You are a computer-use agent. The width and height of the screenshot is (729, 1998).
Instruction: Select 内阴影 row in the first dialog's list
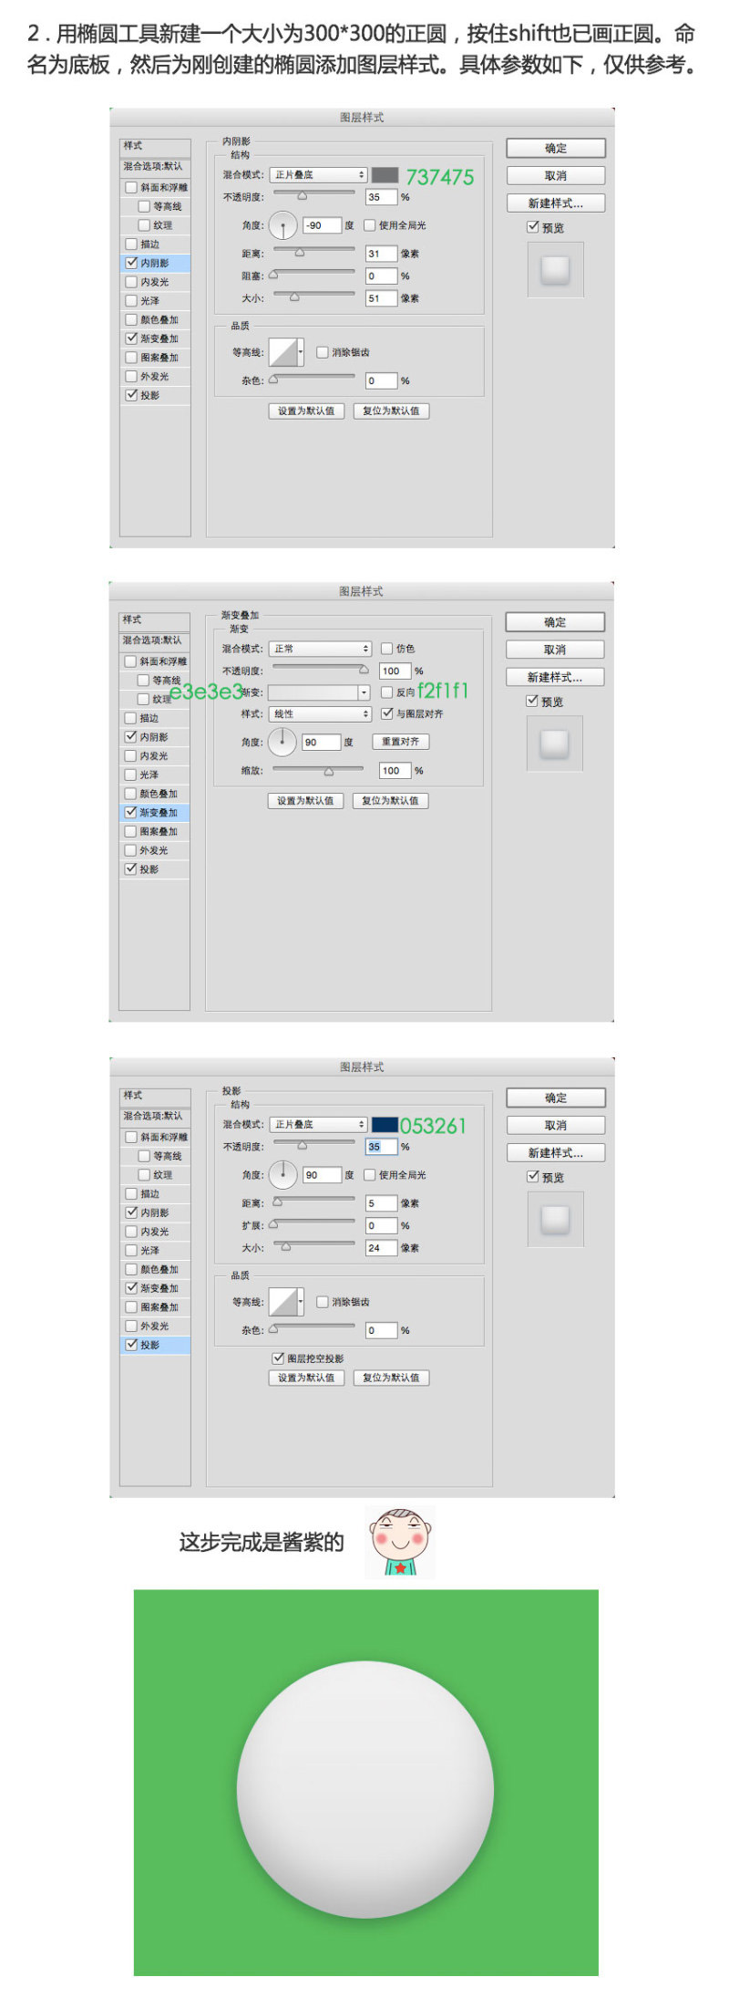pyautogui.click(x=156, y=263)
